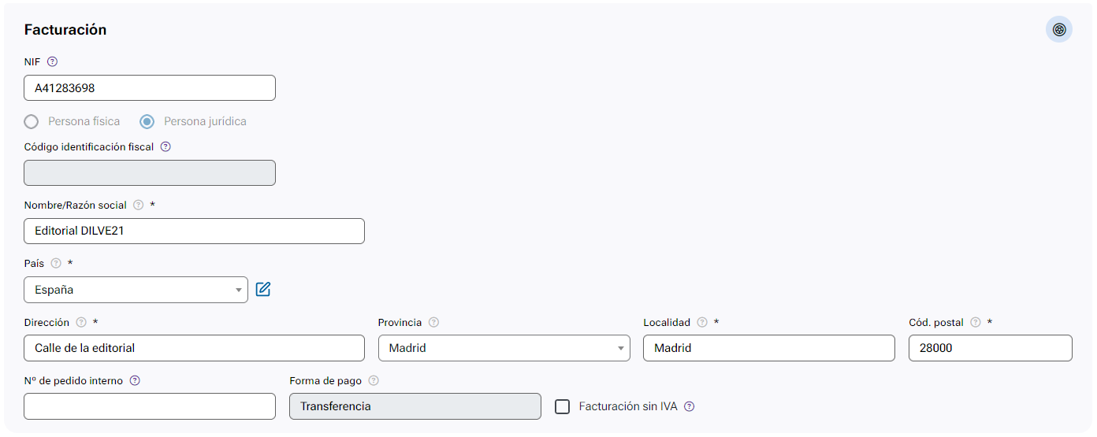Open the País dropdown showing España
The width and height of the screenshot is (1097, 437).
(x=136, y=290)
